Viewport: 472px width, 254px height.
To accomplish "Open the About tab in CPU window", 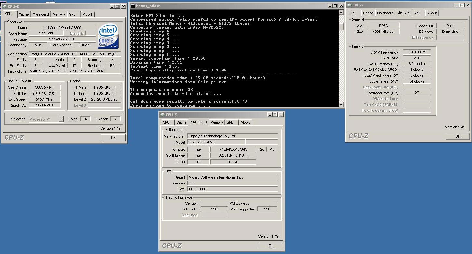I will coord(87,14).
